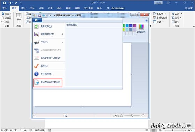The image size is (195, 132).
Task: Click the blue Paint file menu button
Action: 37,20
